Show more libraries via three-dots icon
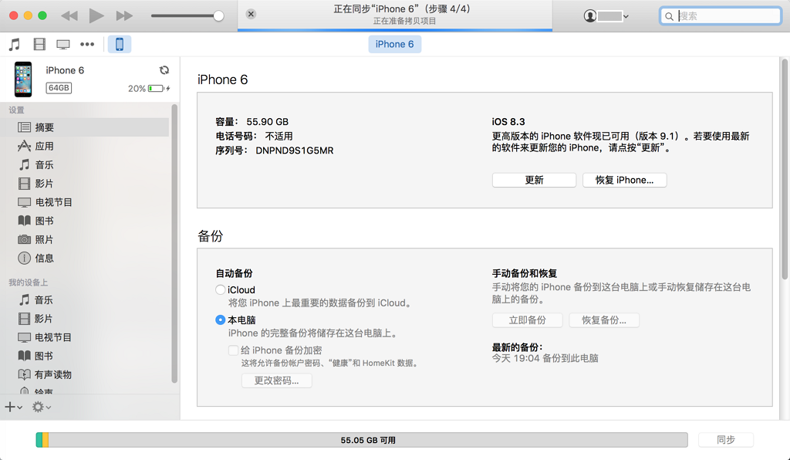790x460 pixels. (87, 44)
